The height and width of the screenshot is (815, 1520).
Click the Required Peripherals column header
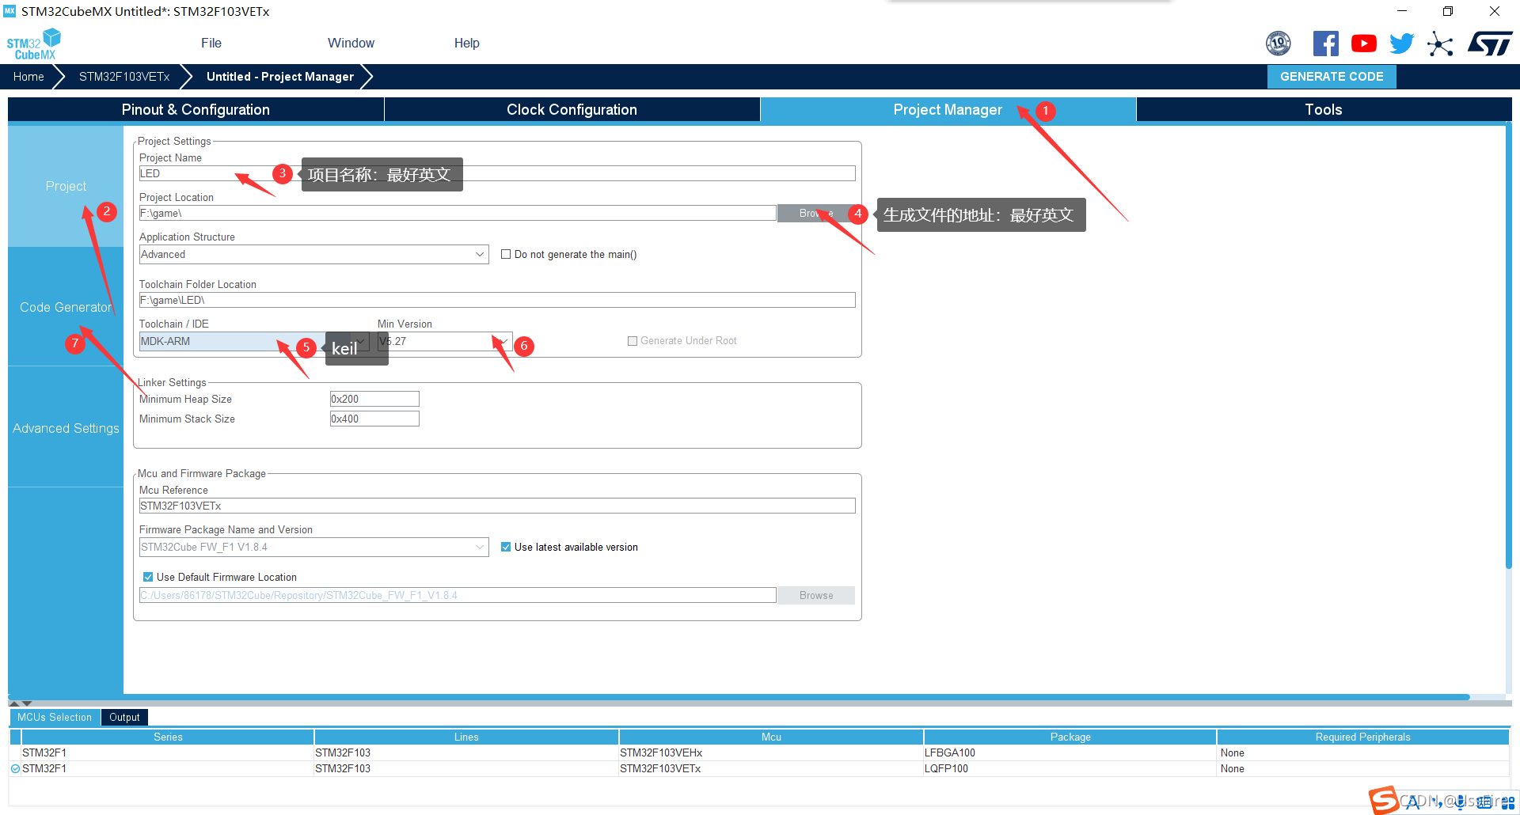click(1362, 737)
